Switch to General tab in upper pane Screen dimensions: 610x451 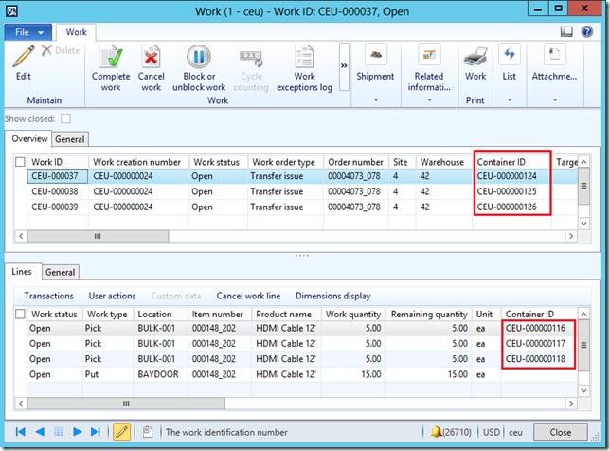coord(70,139)
